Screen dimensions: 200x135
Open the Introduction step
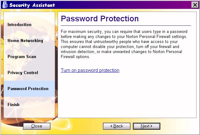(x=20, y=24)
